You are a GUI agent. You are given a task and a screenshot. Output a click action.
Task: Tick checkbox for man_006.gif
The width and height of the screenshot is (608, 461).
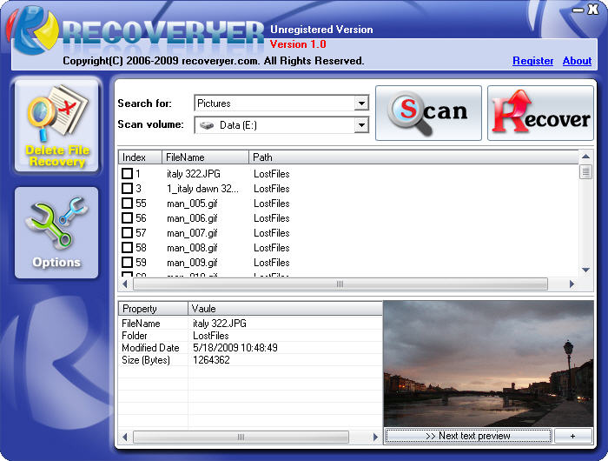coord(127,217)
